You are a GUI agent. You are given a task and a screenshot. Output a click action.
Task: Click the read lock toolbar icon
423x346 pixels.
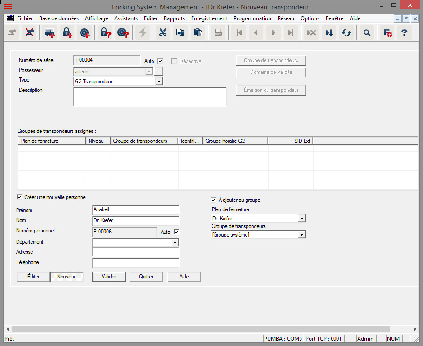(x=105, y=32)
